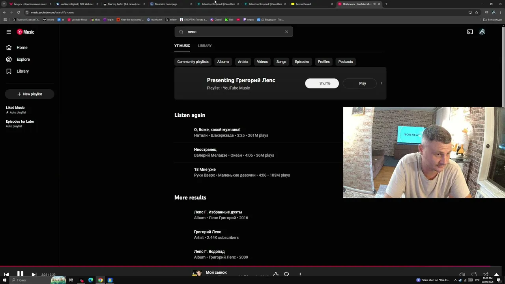Screen dimensions: 505x284
Task: Open album 'Лепс Г. Избранные дуэты'
Action: coord(218,212)
